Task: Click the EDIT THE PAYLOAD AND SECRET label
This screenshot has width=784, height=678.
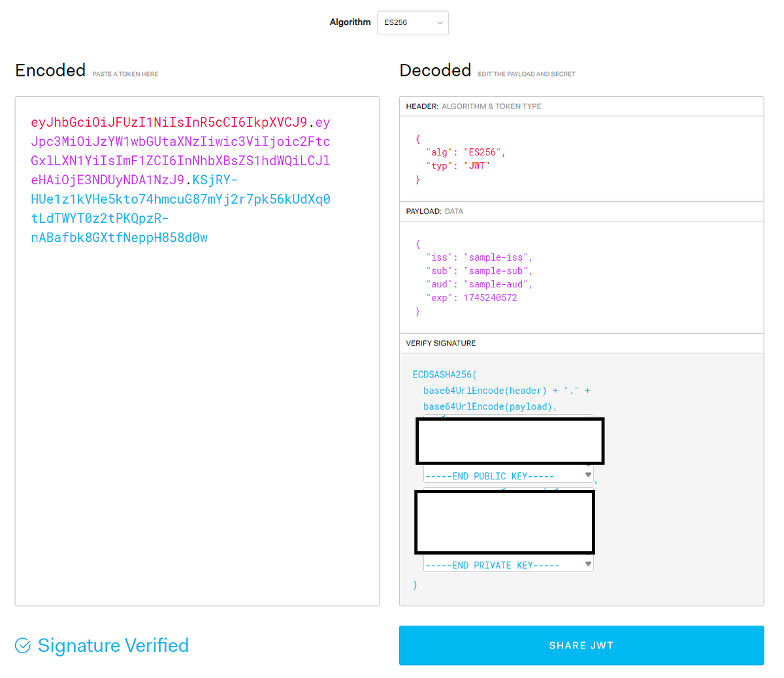Action: click(526, 74)
